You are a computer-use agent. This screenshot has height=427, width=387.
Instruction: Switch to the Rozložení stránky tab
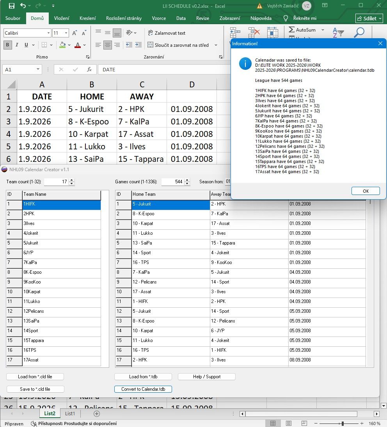tap(124, 18)
